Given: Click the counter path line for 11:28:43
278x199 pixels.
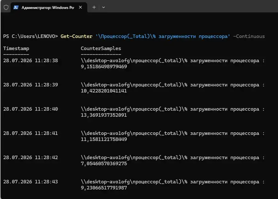Looking at the screenshot, I should click(x=173, y=182).
